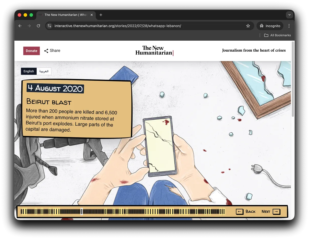Click the All Bookmarks folder icon
Screen dimensions: 309x239
point(266,35)
